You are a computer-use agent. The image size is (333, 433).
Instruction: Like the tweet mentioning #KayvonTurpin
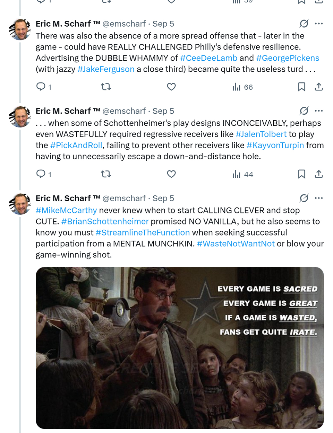[x=171, y=174]
